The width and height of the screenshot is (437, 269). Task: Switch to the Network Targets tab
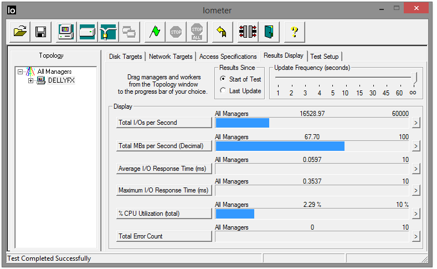coord(171,57)
